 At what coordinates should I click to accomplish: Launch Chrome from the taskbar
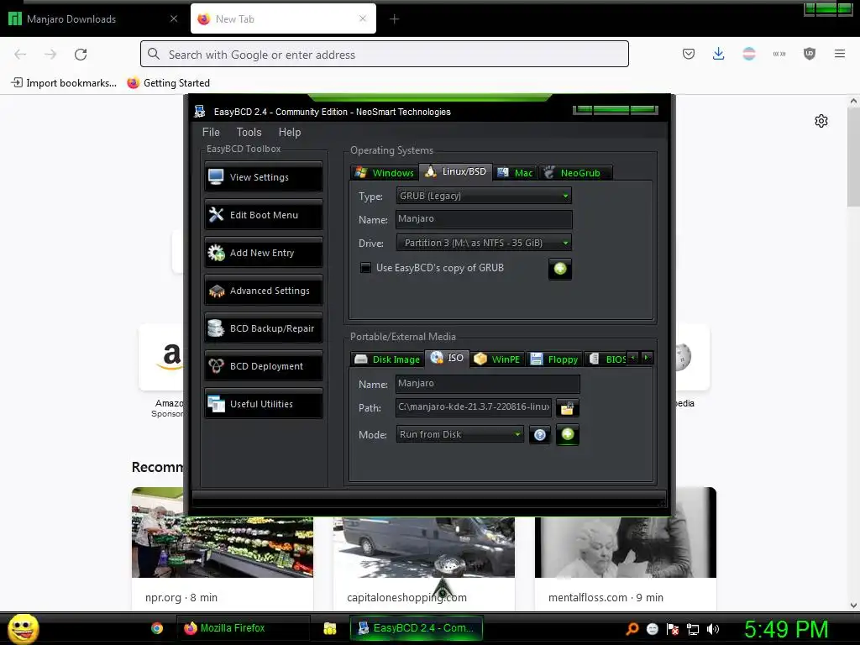[x=157, y=628]
